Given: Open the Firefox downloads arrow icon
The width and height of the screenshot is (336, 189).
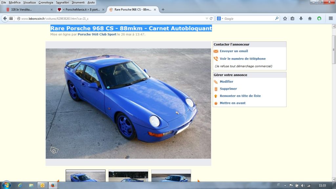Looking at the screenshot, I should point(301,19).
